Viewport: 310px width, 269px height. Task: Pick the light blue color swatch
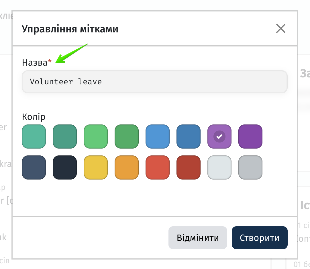158,137
